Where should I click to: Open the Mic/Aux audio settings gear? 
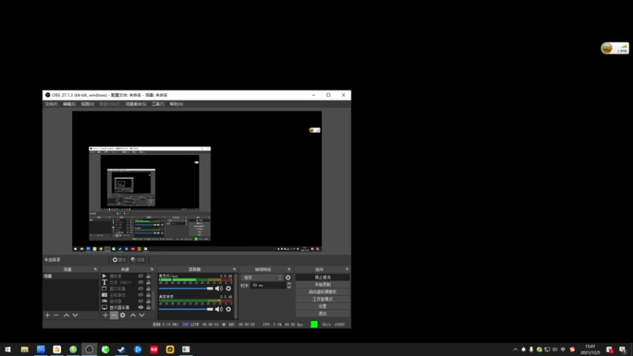click(229, 289)
